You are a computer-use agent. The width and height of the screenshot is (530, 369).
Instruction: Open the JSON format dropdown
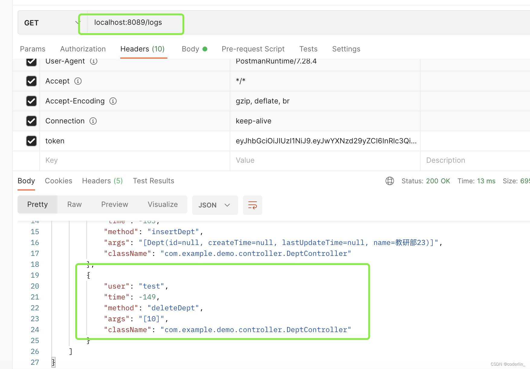point(215,205)
